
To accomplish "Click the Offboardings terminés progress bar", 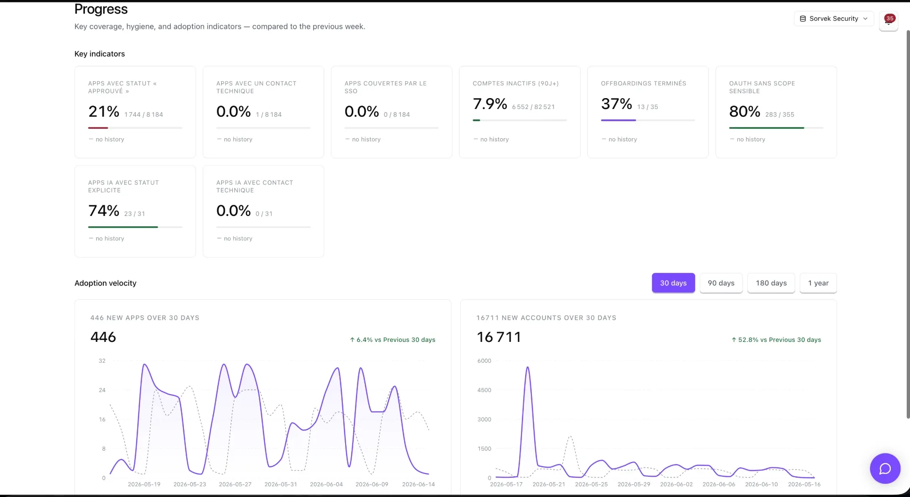I will click(648, 120).
